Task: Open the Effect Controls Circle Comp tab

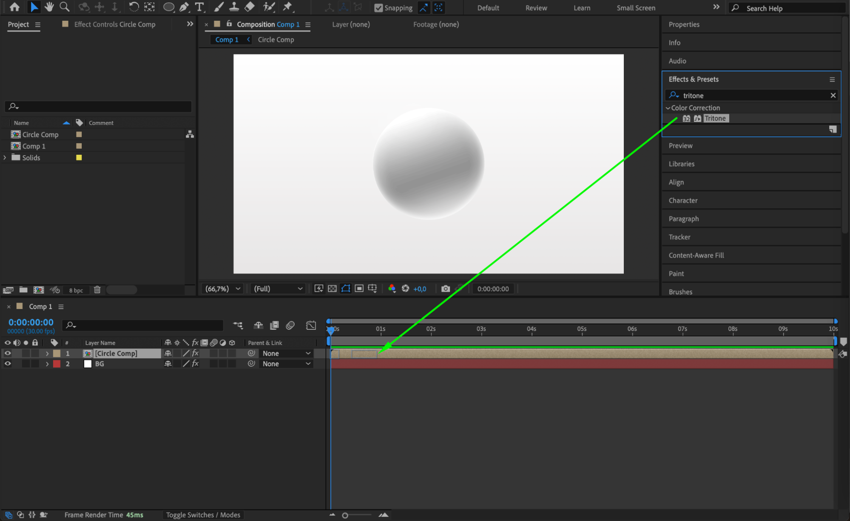Action: point(114,24)
